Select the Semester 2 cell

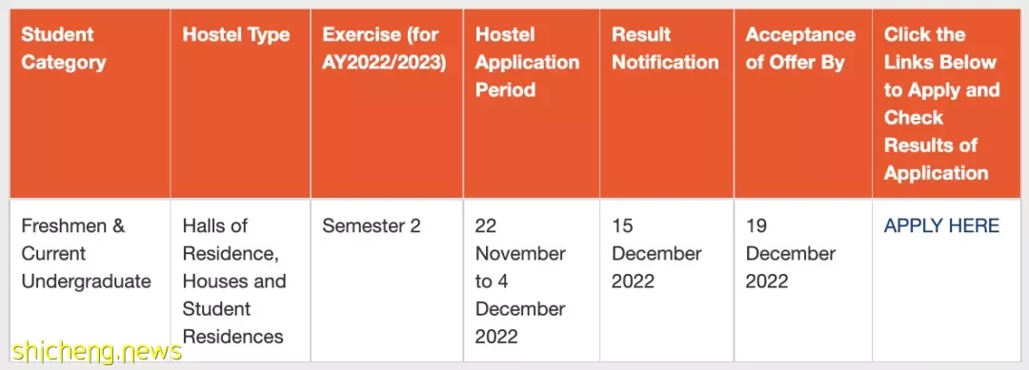pyautogui.click(x=387, y=281)
